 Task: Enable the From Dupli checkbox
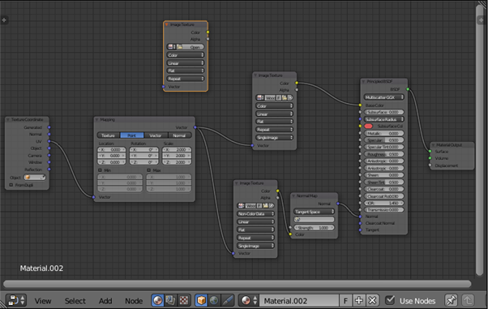click(11, 185)
